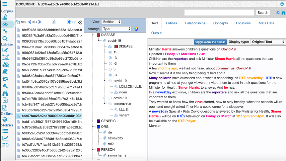Open the stacked cubes icon in the sidebar

[x=6, y=65]
